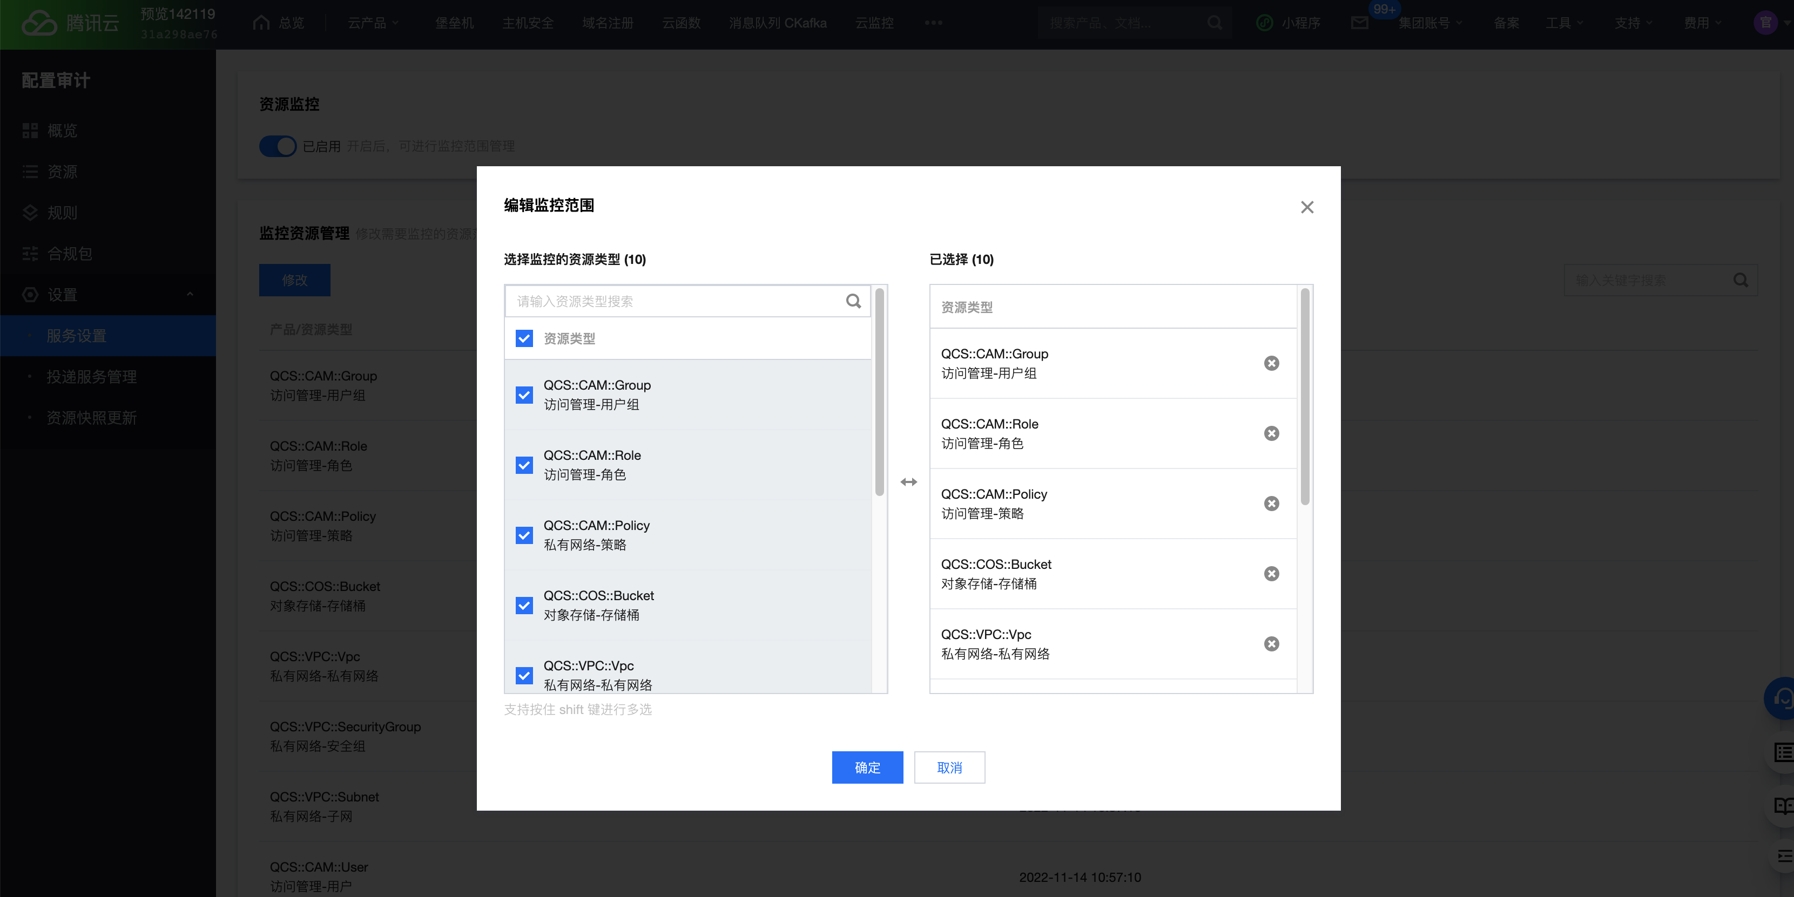Remove QCS::VPC::Vpc from selected list

[x=1271, y=644]
